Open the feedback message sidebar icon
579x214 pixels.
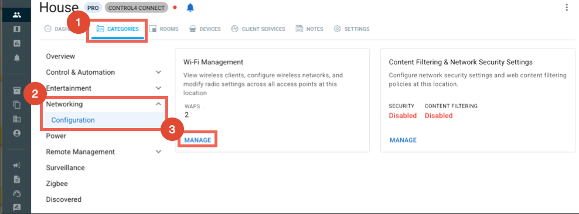(16, 208)
